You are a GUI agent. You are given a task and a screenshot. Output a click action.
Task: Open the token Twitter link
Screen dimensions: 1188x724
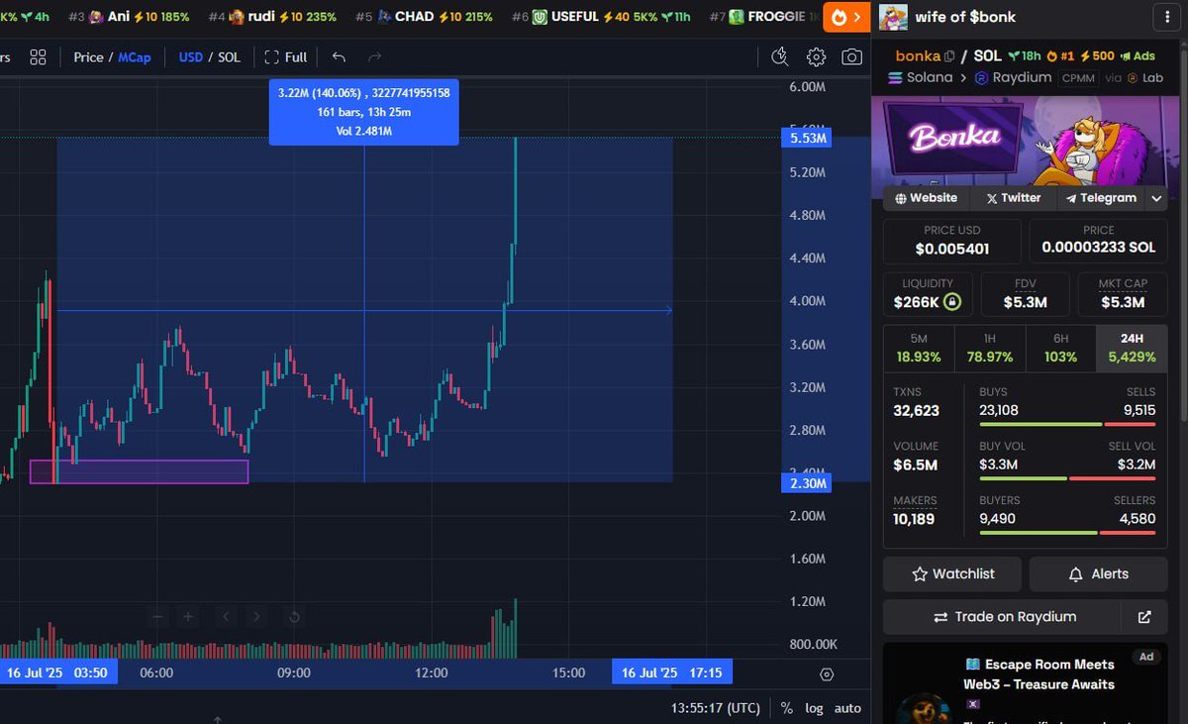[1013, 198]
